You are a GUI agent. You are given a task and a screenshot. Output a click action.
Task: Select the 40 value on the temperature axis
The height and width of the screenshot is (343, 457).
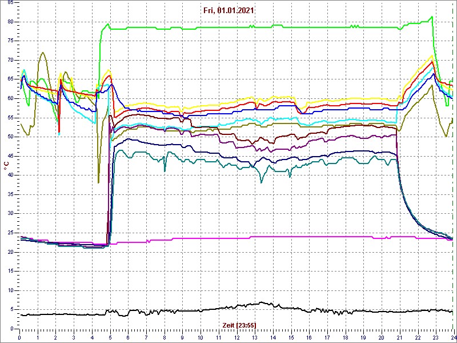tap(10, 176)
